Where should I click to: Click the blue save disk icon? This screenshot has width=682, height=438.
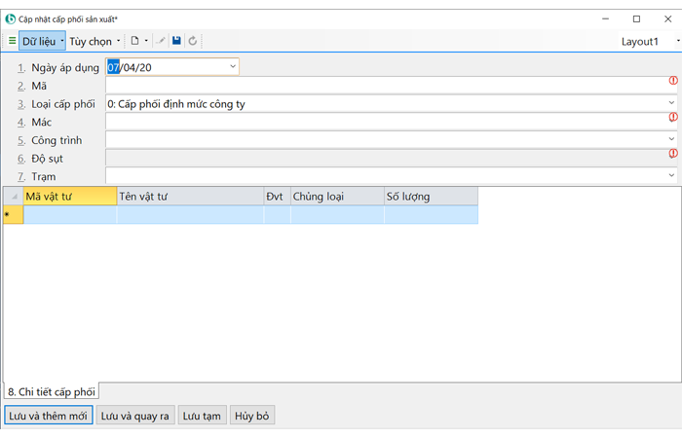(176, 42)
